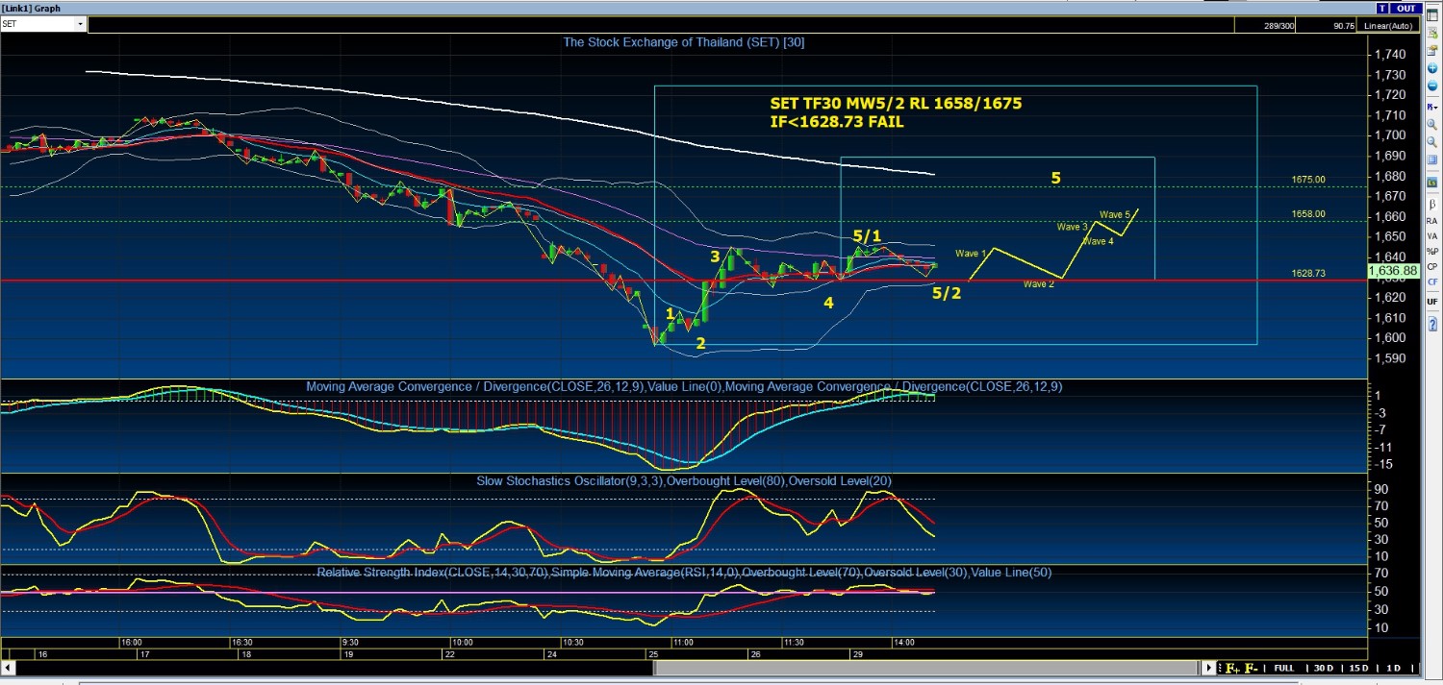Click the Wave 3 projection label
Viewport: 1443px width, 685px height.
click(x=1073, y=227)
